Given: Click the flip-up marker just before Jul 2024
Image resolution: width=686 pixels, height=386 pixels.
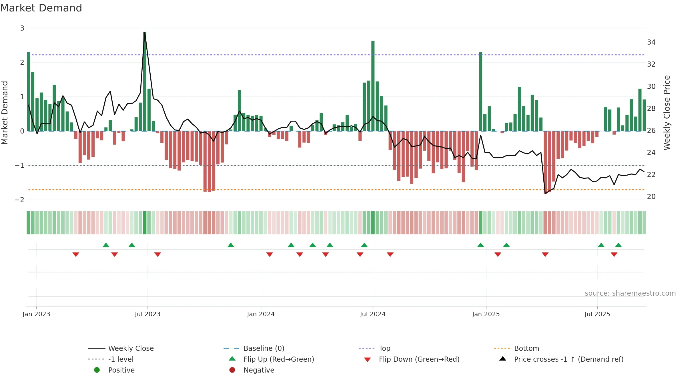Looking at the screenshot, I should tap(364, 245).
